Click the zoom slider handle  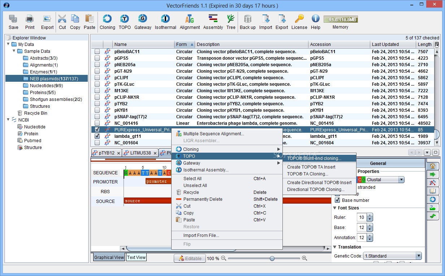click(x=272, y=258)
